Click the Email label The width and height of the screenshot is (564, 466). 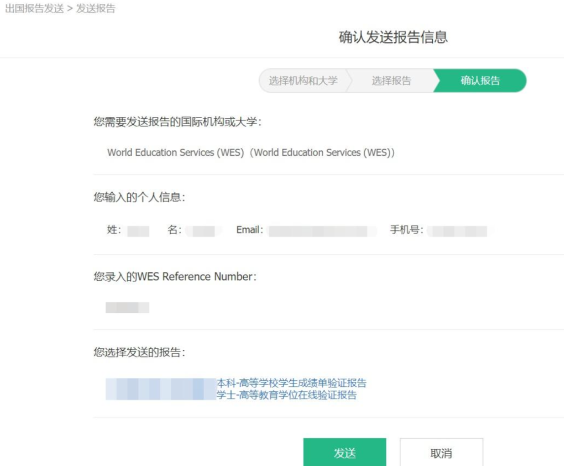250,230
